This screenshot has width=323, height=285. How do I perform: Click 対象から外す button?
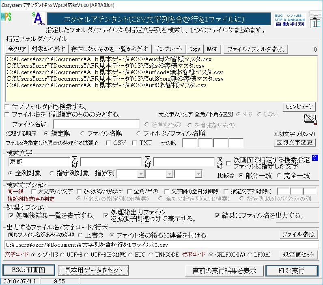pyautogui.click(x=48, y=49)
